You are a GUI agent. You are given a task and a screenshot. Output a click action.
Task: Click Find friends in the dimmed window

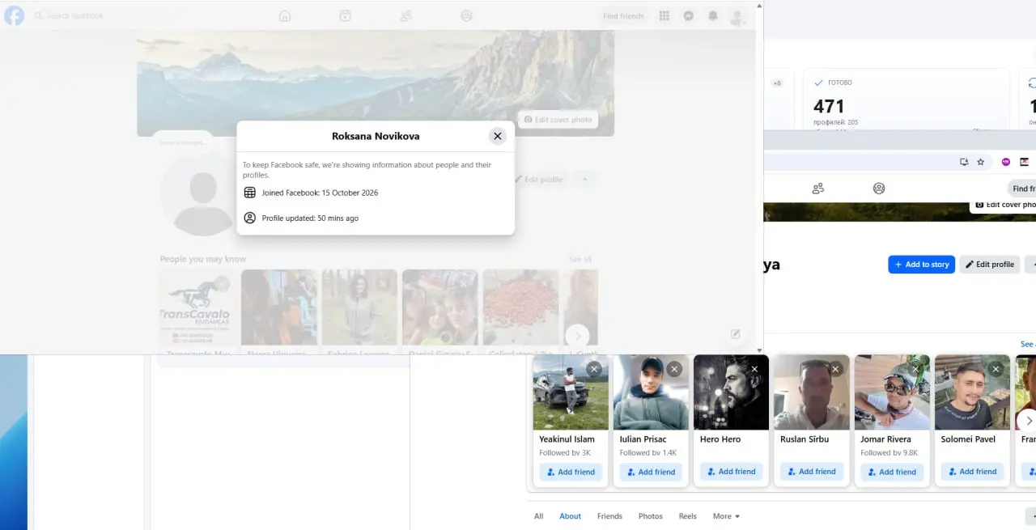[623, 16]
